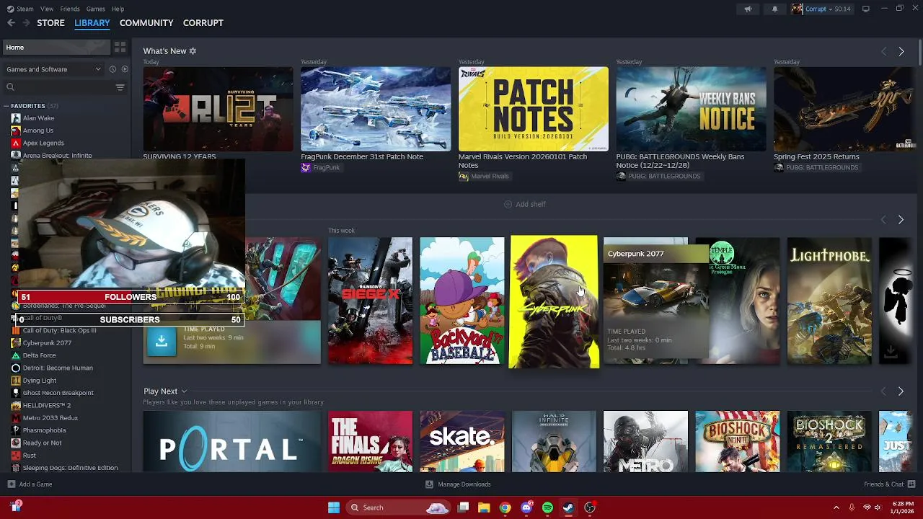Go to the STORE tab
The width and height of the screenshot is (923, 519).
point(50,23)
